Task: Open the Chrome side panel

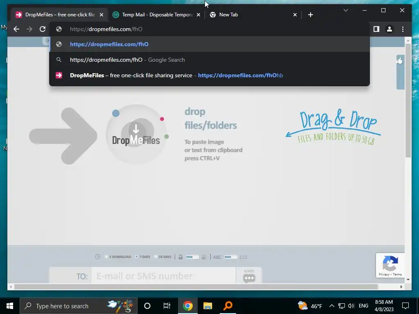Action: tap(376, 29)
